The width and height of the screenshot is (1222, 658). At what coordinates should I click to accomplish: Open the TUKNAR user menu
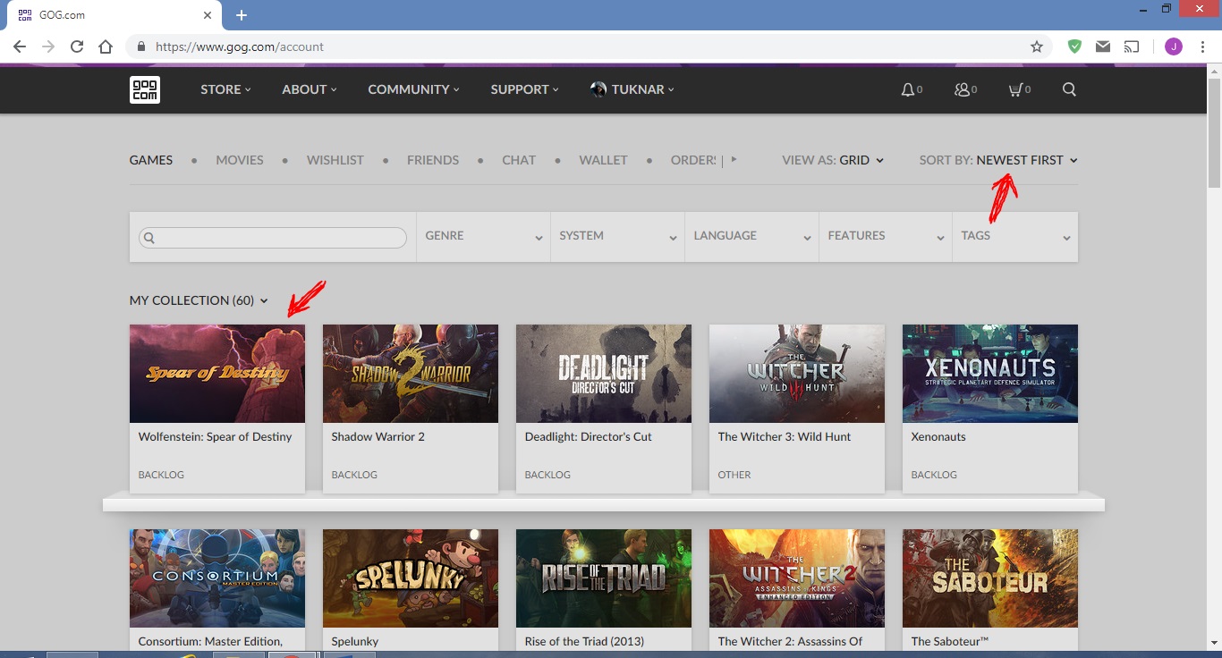pyautogui.click(x=632, y=89)
